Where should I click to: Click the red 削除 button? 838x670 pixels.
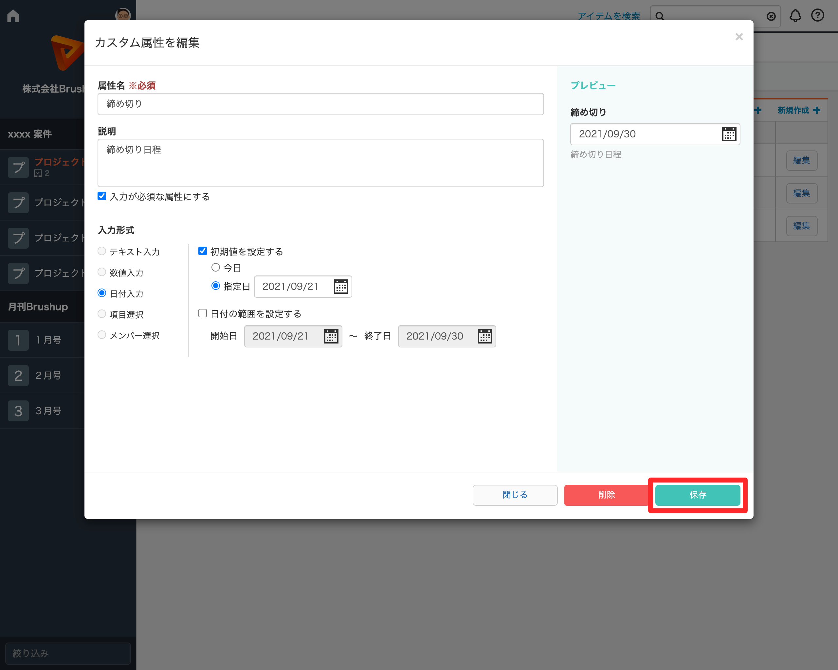606,495
